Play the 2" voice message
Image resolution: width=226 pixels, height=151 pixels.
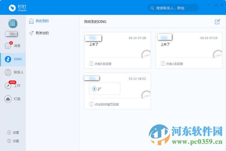[94, 89]
